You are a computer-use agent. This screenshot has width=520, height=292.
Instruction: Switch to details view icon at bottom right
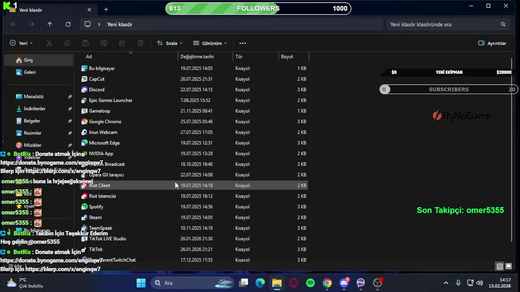click(x=500, y=266)
